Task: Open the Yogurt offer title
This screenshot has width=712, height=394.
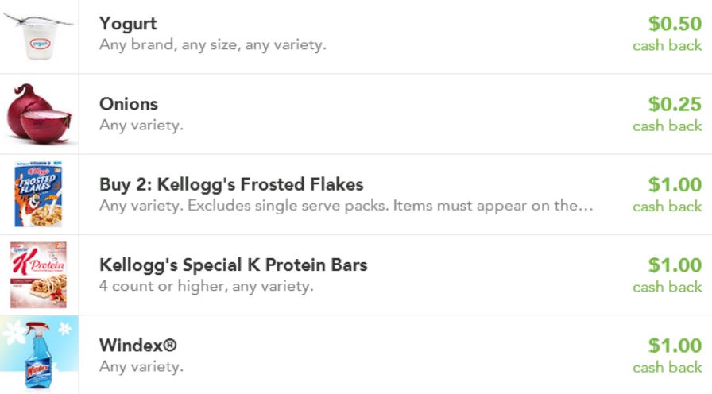Action: tap(128, 24)
